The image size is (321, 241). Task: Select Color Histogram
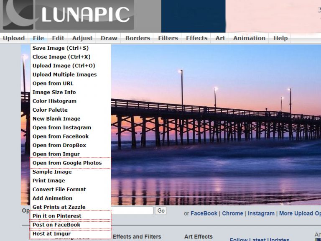point(71,101)
